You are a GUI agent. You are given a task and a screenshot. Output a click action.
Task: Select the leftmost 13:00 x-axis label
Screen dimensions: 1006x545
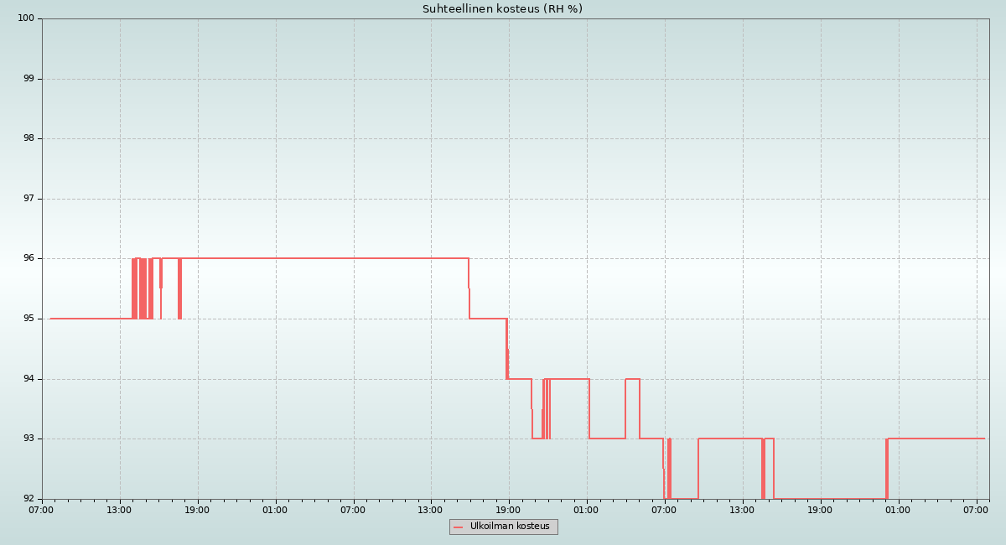(x=119, y=510)
